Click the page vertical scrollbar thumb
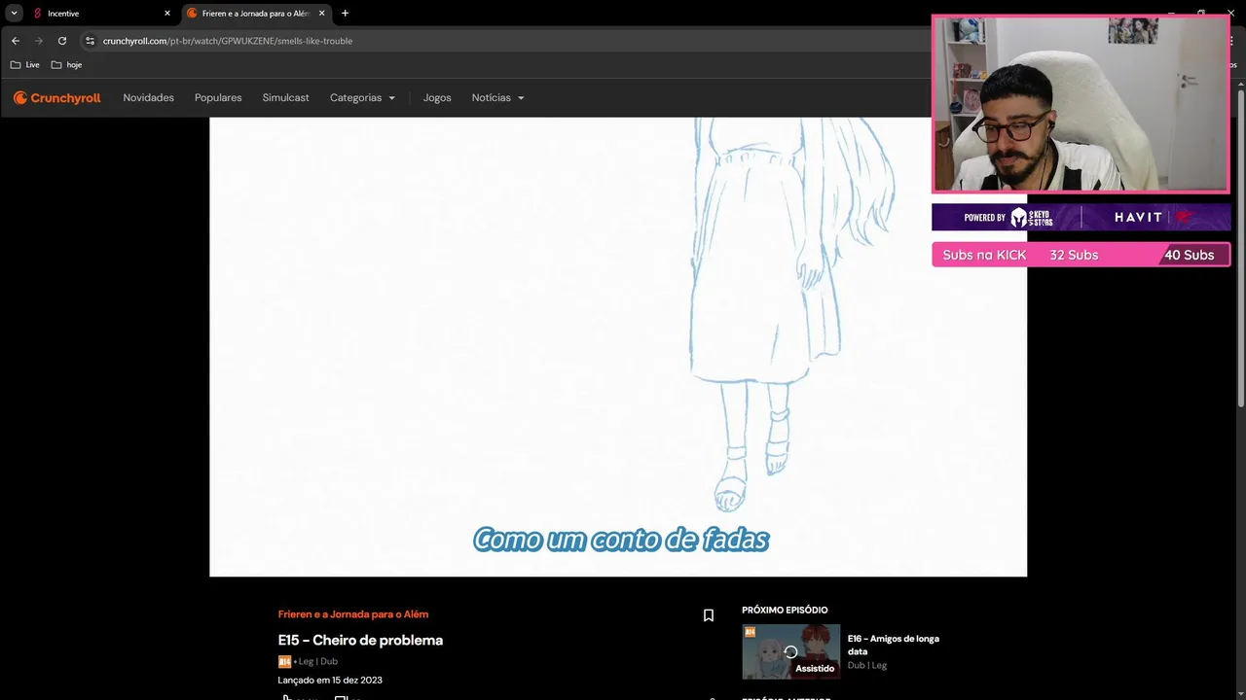The image size is (1246, 700). click(x=1241, y=248)
